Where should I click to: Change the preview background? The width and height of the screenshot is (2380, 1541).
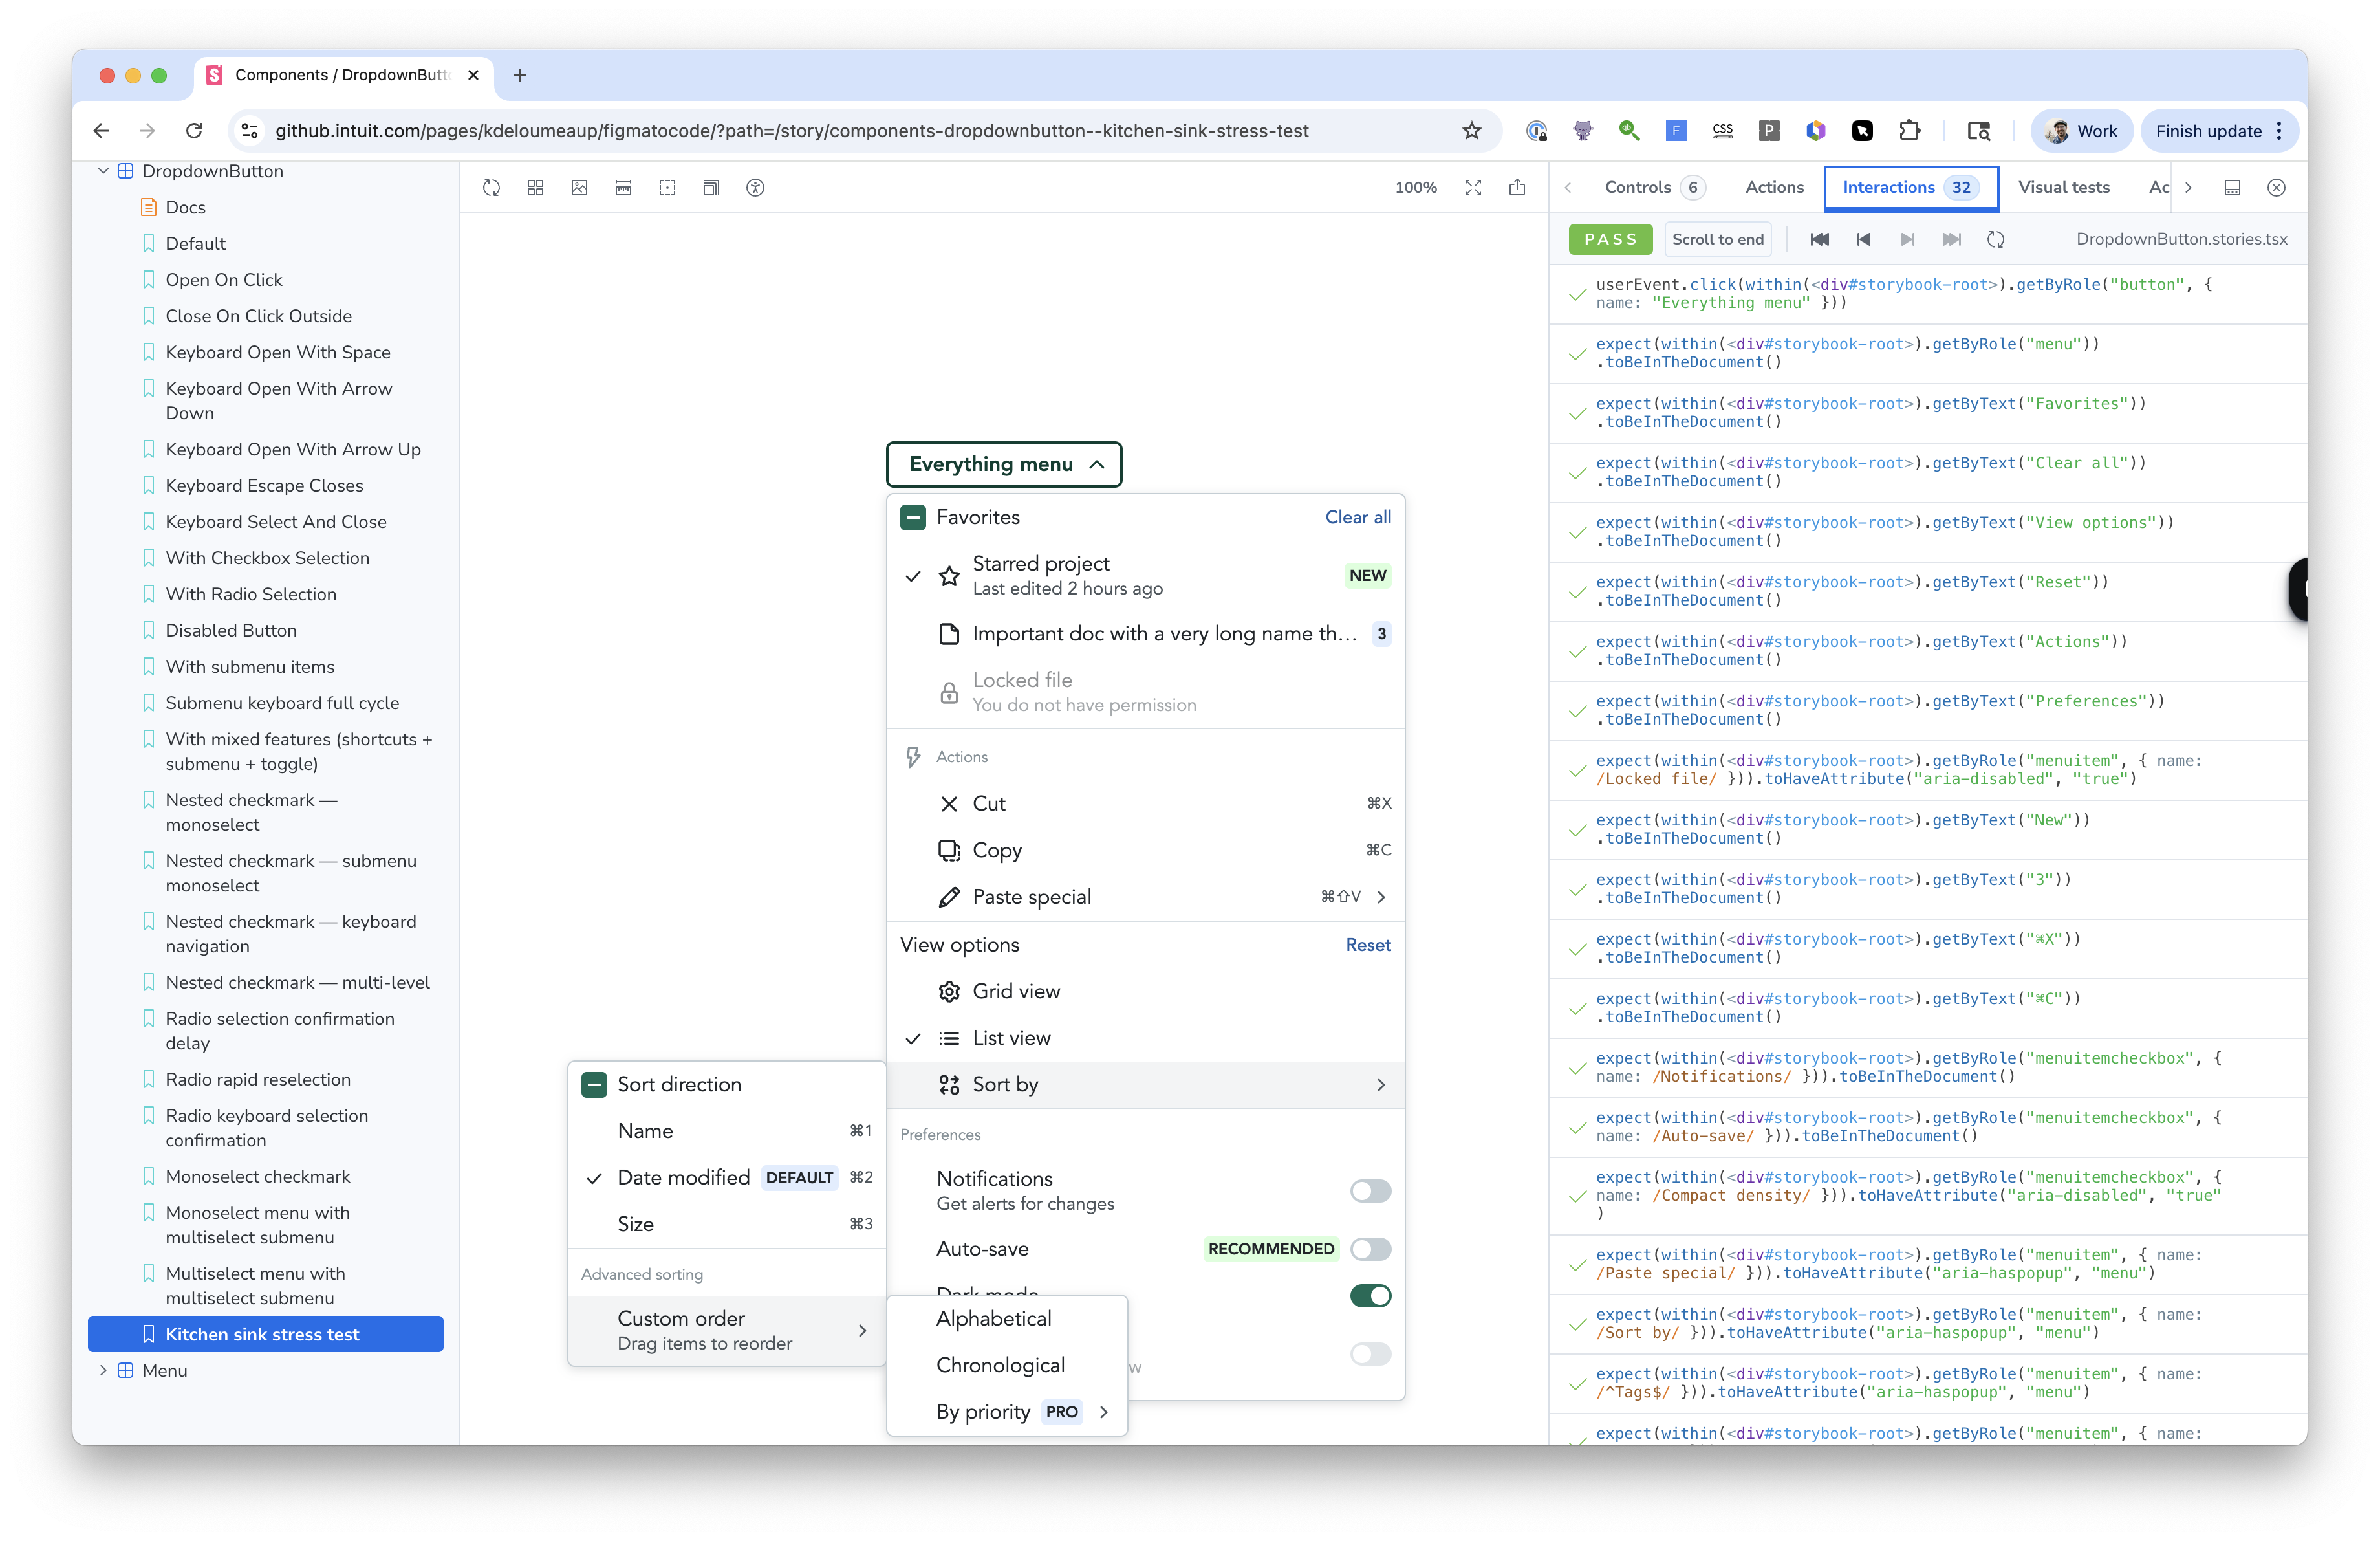[x=579, y=187]
